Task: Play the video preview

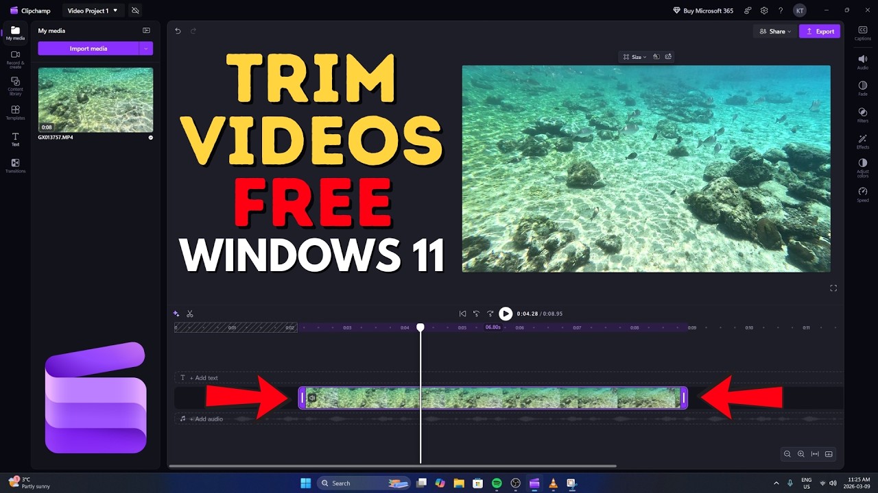Action: (x=506, y=314)
